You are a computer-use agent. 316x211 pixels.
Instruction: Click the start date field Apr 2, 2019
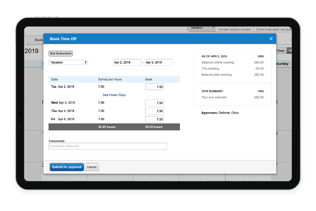(x=127, y=62)
